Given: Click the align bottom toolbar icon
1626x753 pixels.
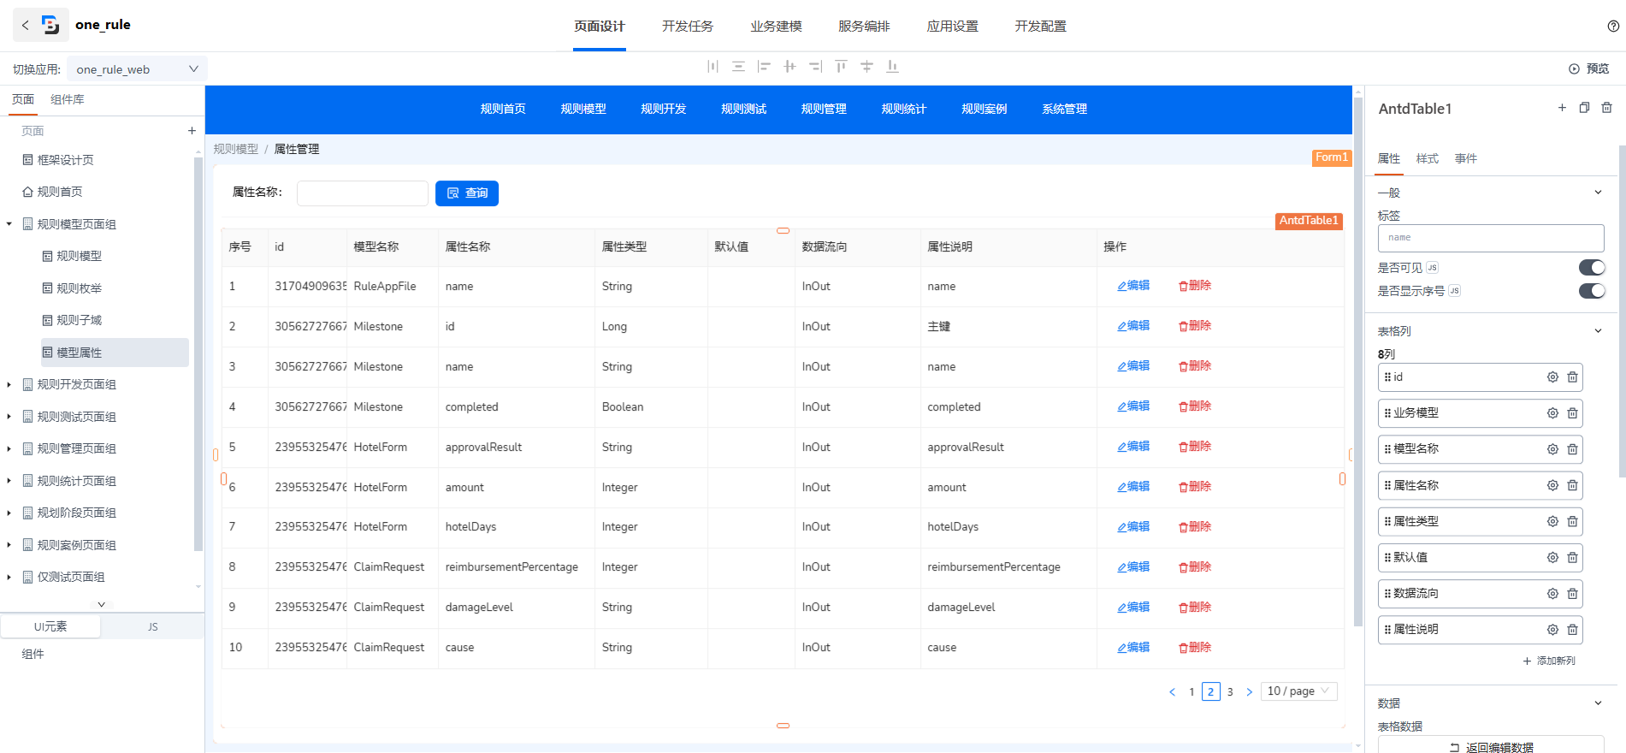Looking at the screenshot, I should click(x=892, y=66).
